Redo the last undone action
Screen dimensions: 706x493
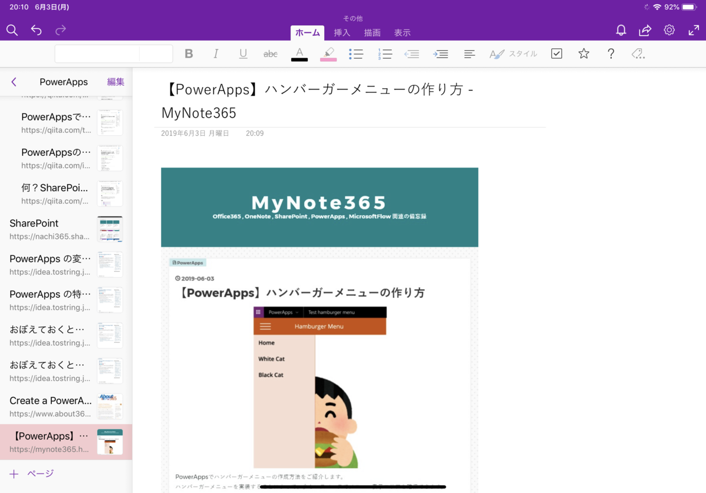point(61,30)
